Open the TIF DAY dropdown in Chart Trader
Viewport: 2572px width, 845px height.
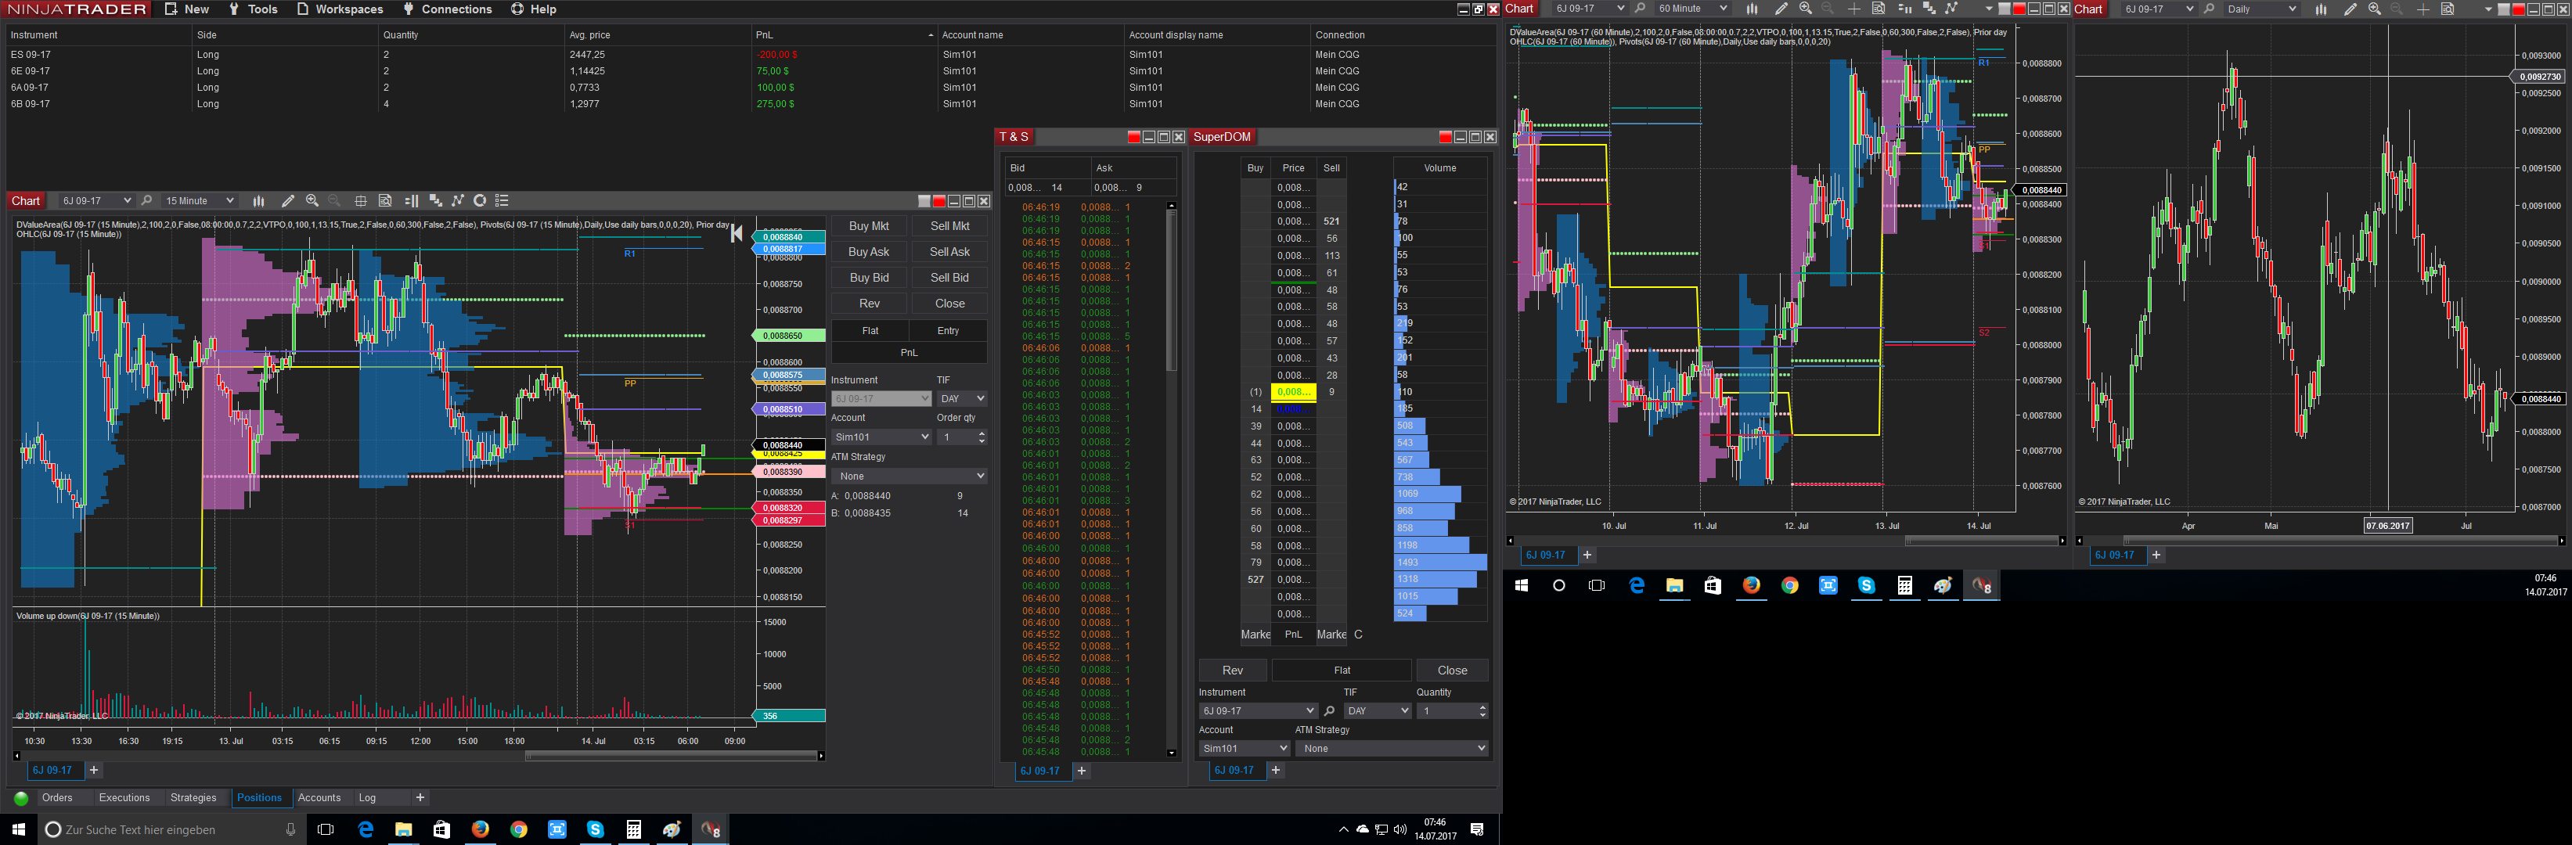point(961,399)
